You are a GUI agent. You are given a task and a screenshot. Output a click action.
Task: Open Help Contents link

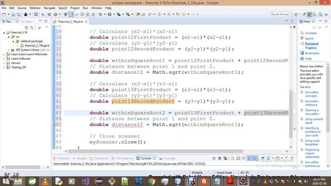pyautogui.click(x=310, y=33)
